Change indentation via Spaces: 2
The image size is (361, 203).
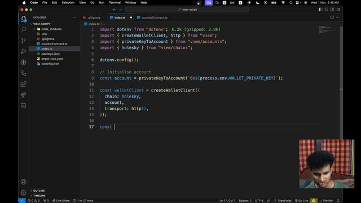click(245, 201)
